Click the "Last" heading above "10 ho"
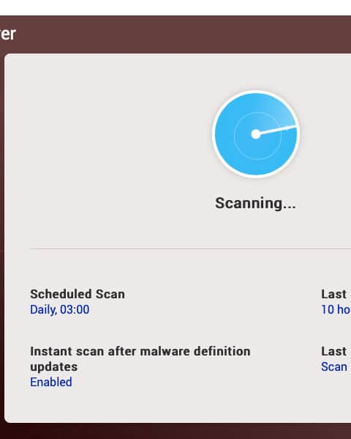The image size is (351, 439). (x=333, y=294)
